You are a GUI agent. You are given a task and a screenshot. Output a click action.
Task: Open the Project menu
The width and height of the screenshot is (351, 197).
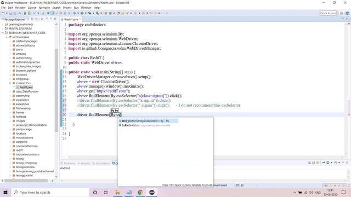point(67,8)
